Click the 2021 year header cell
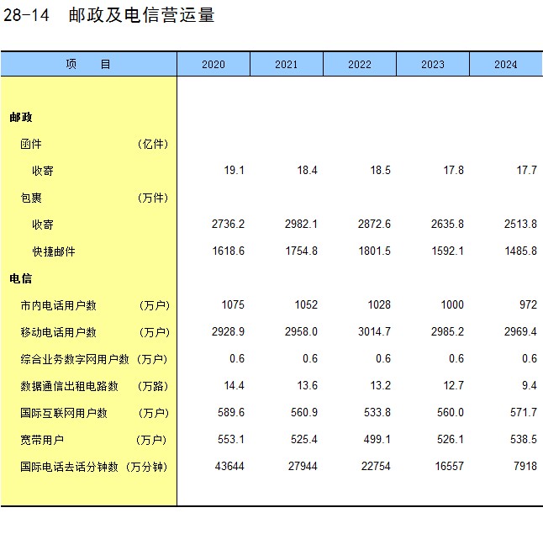Screen dimensions: 543x534 286,65
